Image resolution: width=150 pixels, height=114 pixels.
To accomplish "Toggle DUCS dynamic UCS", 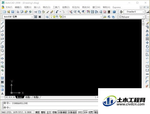I will (80, 112).
